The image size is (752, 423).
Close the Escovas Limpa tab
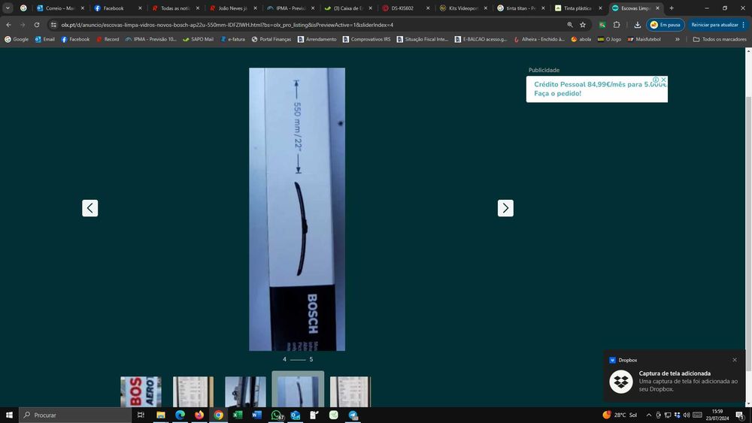pyautogui.click(x=657, y=8)
